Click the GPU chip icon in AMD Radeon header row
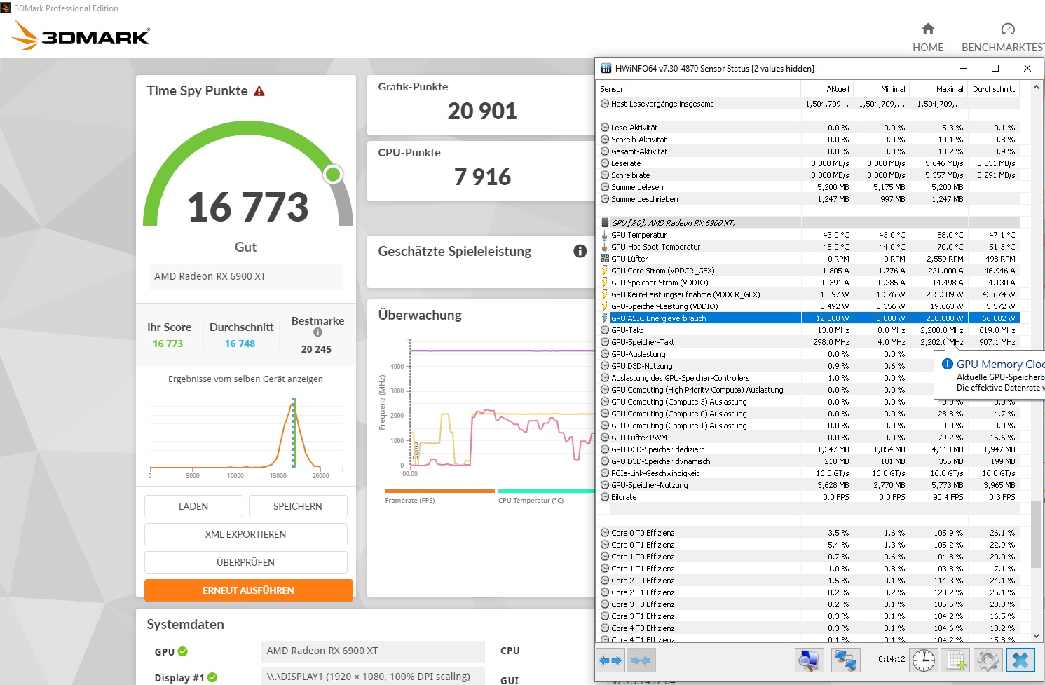This screenshot has width=1045, height=685. (605, 223)
